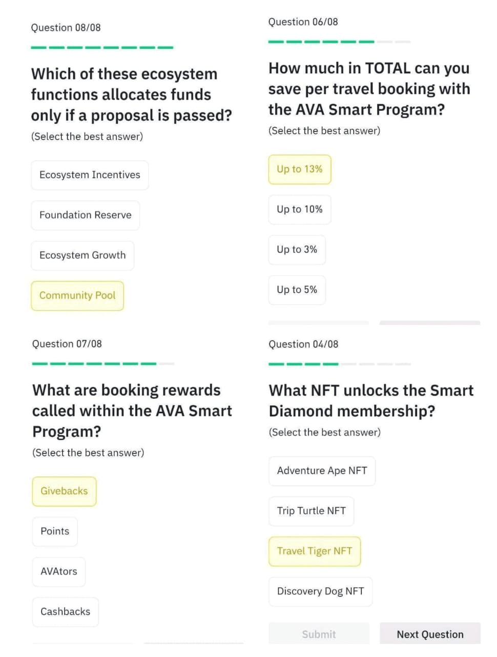Pick the Ecosystem Growth answer

pyautogui.click(x=82, y=255)
